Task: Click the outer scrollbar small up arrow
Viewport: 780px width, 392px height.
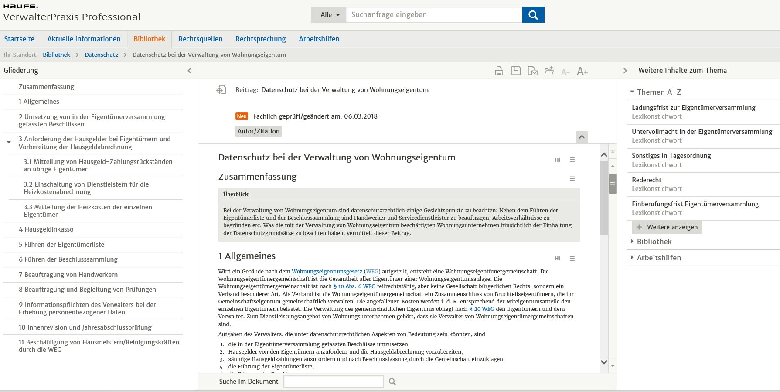Action: point(613,166)
